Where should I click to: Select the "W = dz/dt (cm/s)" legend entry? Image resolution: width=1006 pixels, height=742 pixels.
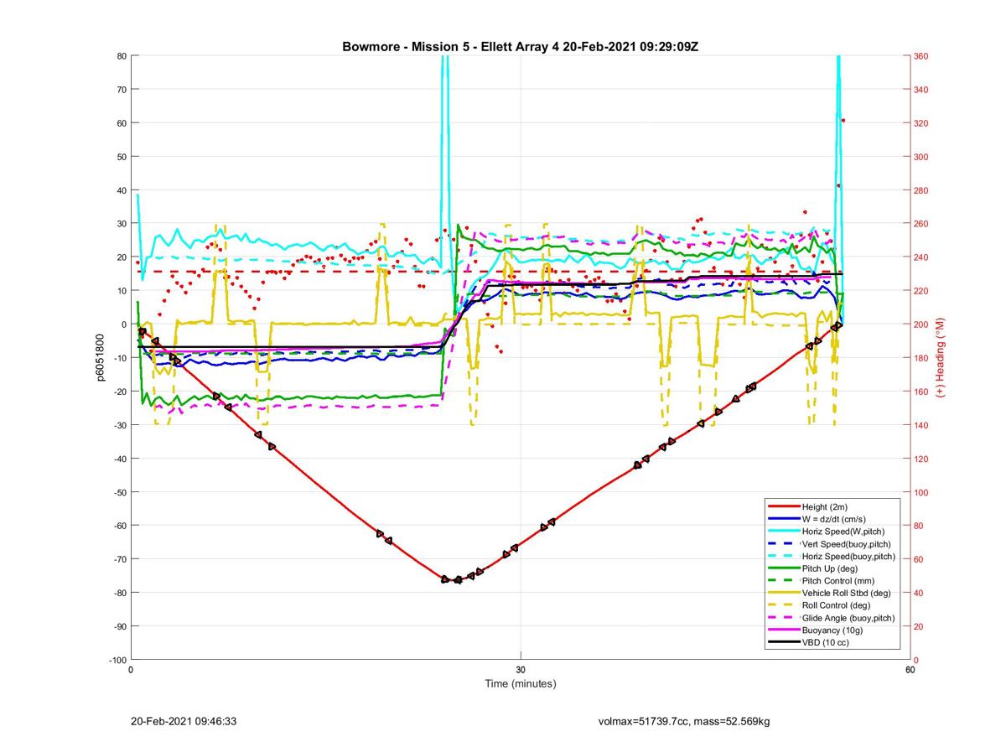835,519
